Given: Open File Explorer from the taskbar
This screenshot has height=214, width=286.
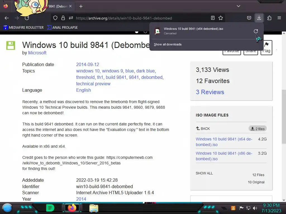Looking at the screenshot, I should pyautogui.click(x=94, y=208).
